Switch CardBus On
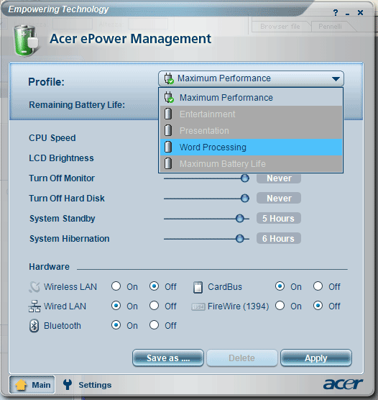Viewport: 378px width, 400px height. (280, 286)
